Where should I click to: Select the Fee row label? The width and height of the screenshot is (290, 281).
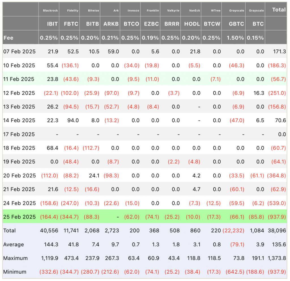pos(8,38)
